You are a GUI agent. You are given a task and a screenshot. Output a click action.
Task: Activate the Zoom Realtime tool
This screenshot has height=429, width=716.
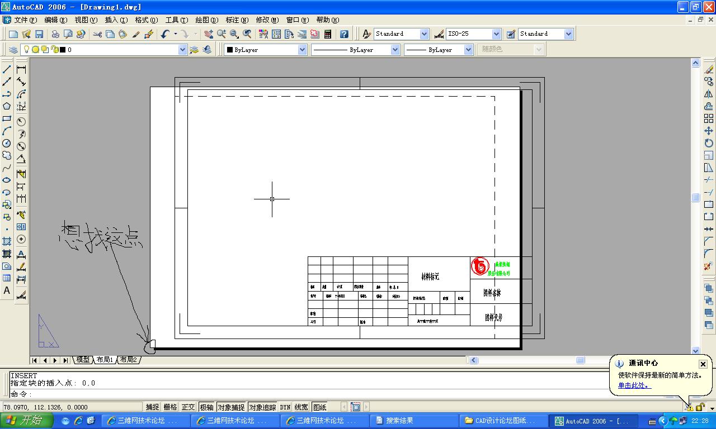pyautogui.click(x=222, y=34)
